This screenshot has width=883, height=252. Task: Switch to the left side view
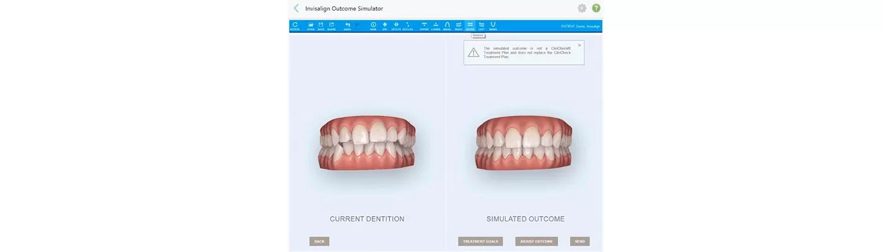(481, 26)
